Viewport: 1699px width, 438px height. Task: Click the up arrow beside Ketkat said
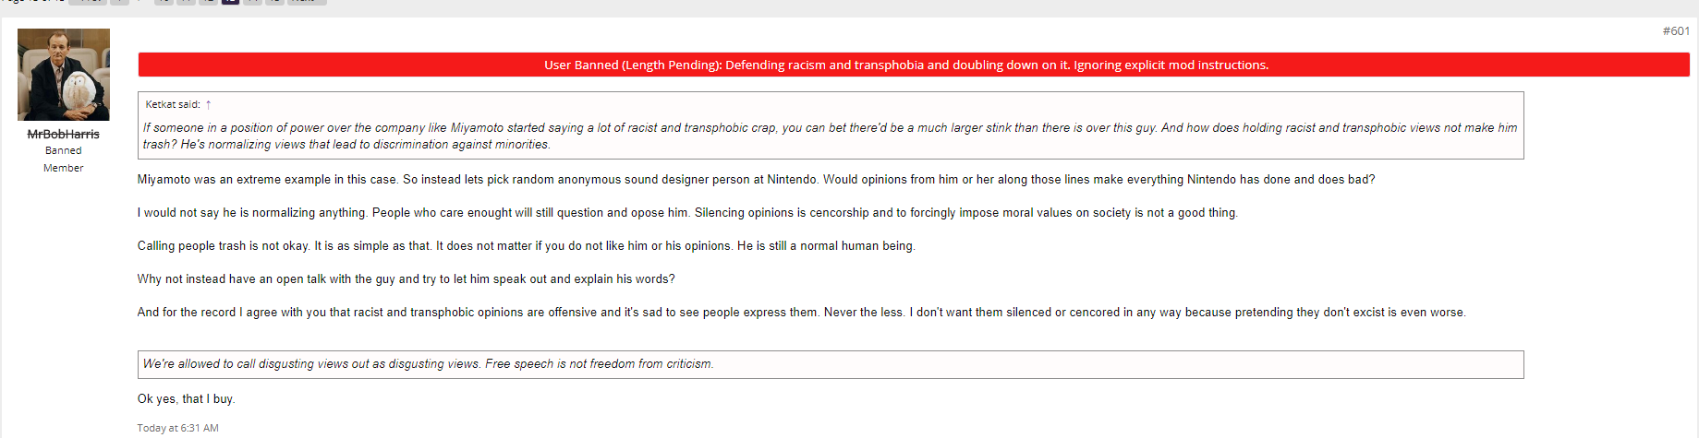(x=208, y=104)
